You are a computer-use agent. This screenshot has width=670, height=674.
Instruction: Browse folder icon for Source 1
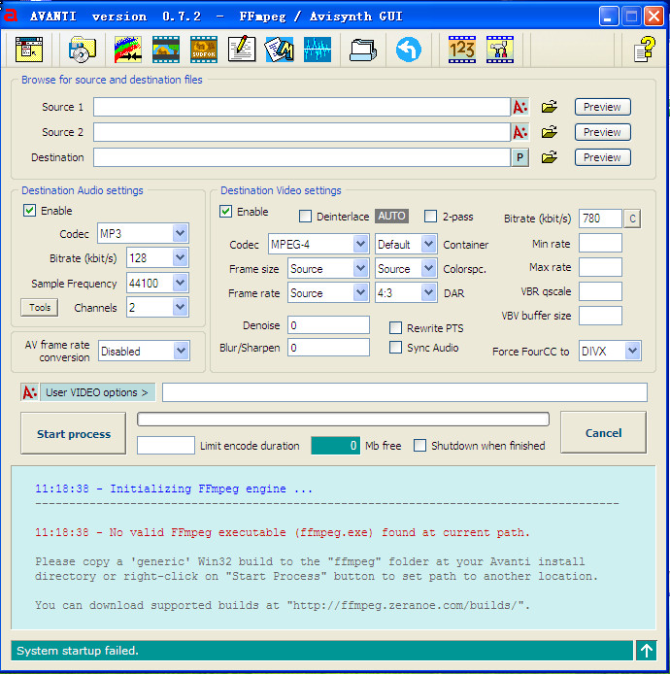click(x=549, y=107)
